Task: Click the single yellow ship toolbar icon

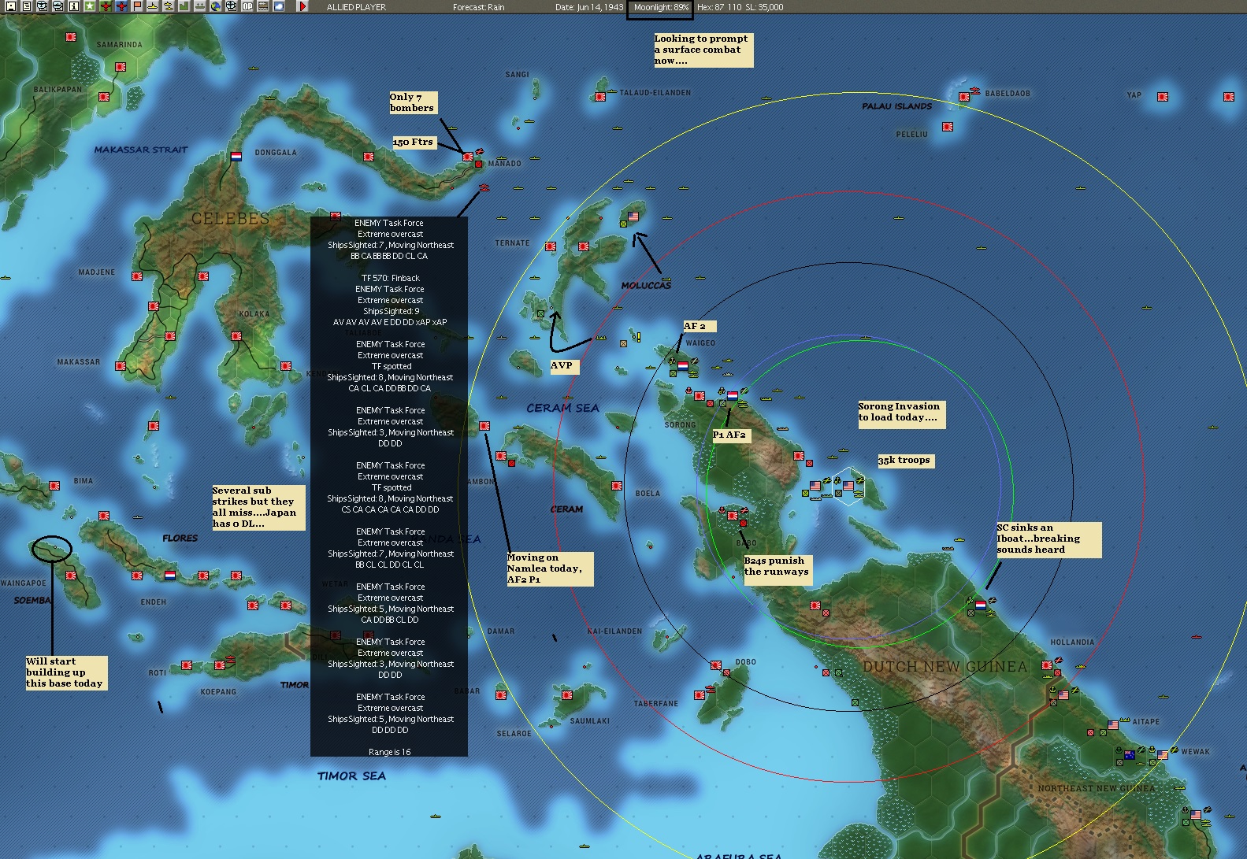Action: pyautogui.click(x=152, y=6)
